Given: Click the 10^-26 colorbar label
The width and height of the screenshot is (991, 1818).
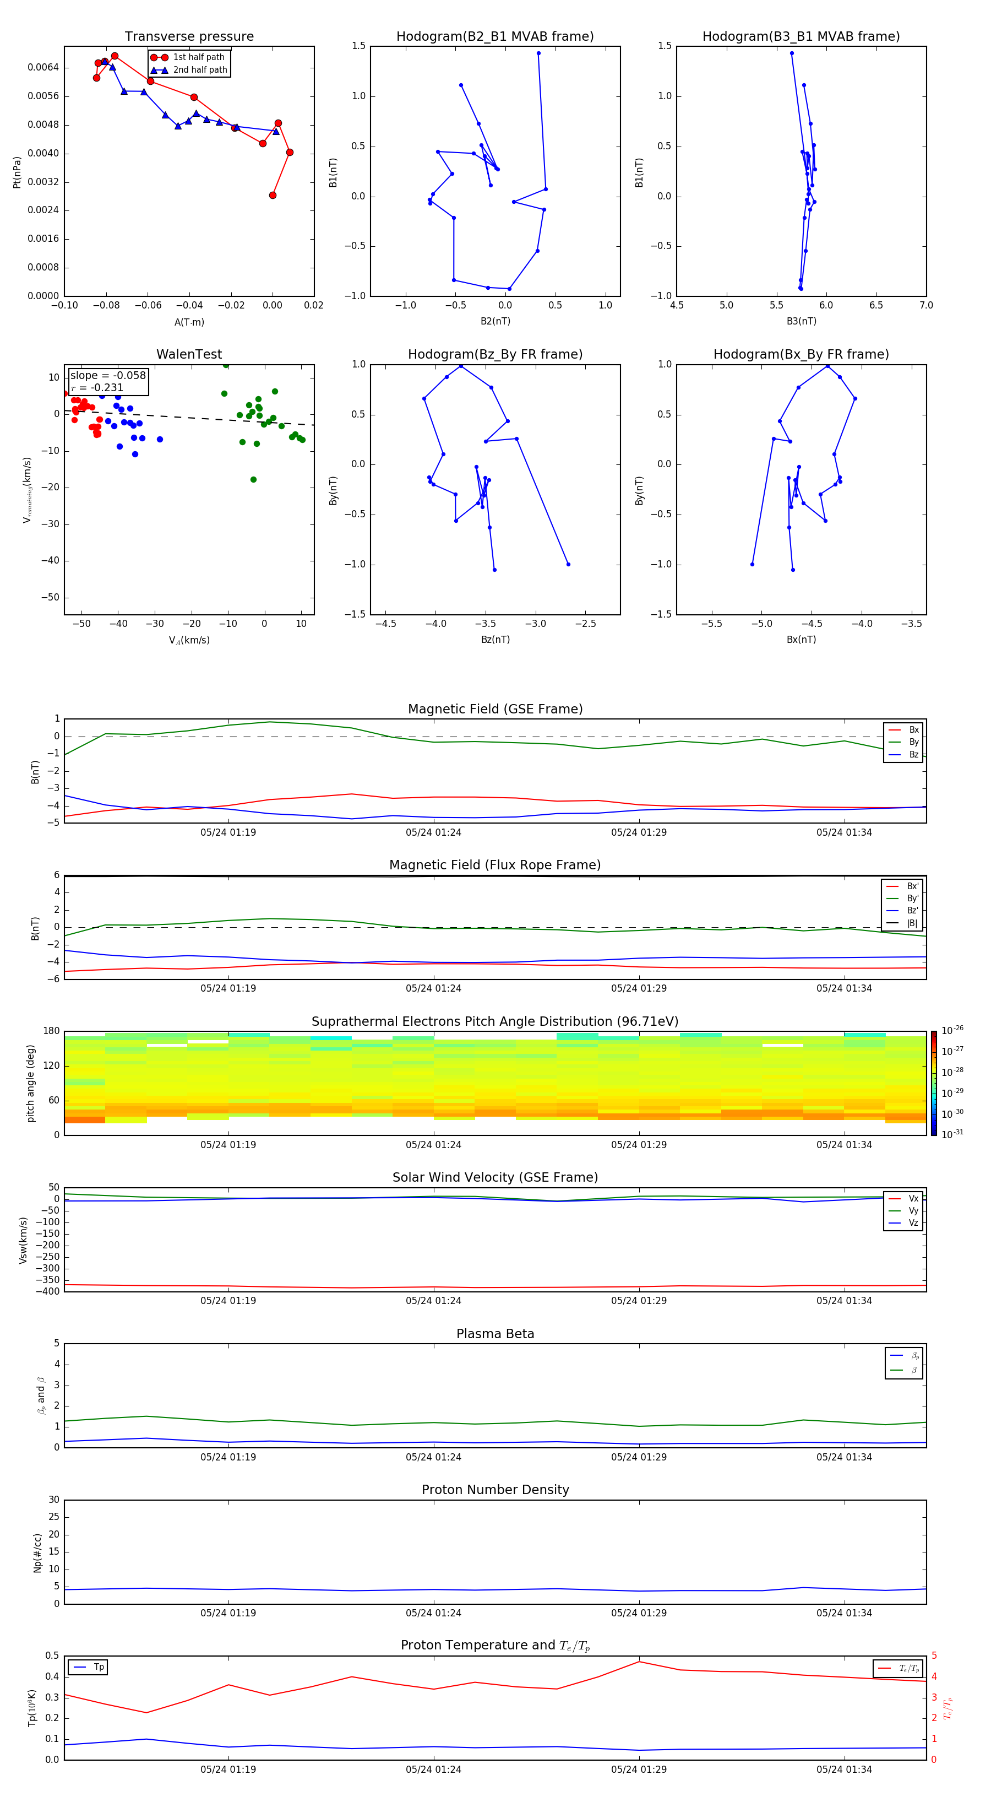Looking at the screenshot, I should click(951, 1030).
